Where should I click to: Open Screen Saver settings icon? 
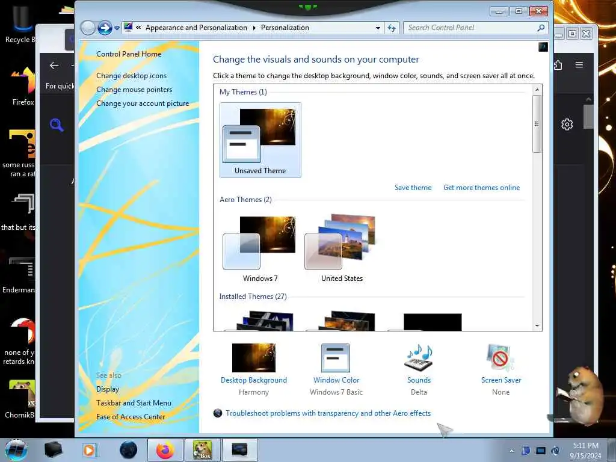point(500,358)
